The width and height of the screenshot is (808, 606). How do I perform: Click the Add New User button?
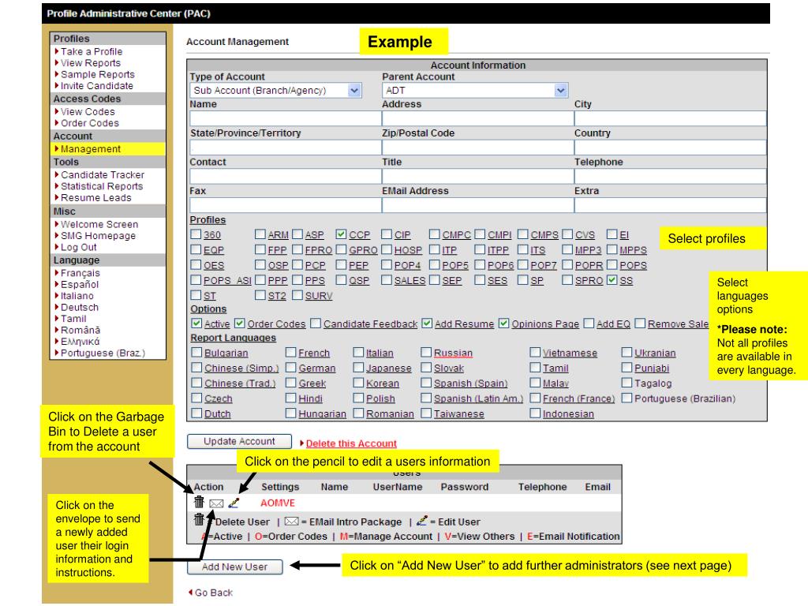pos(234,567)
